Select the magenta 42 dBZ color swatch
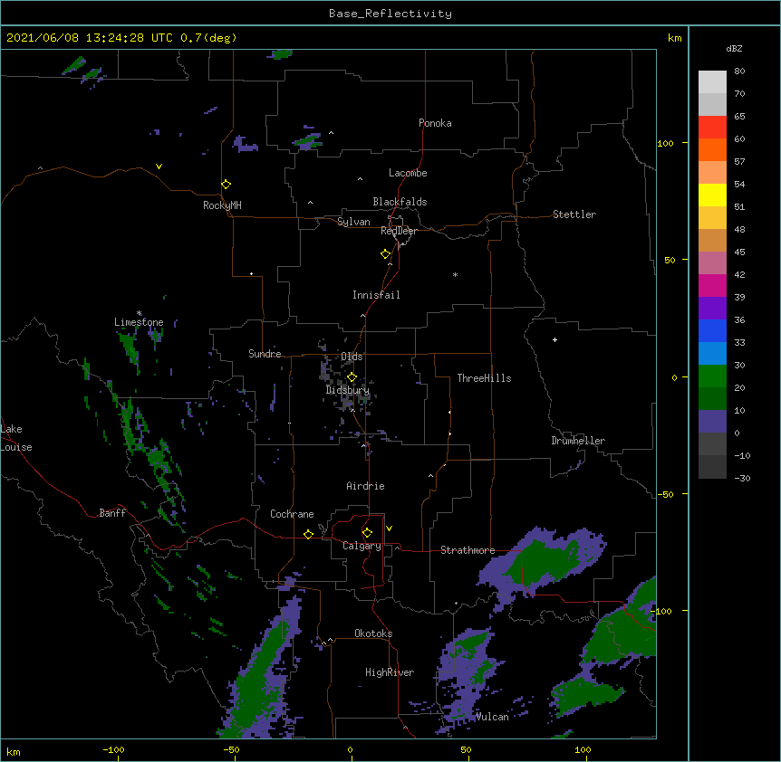The height and width of the screenshot is (762, 781). [712, 285]
